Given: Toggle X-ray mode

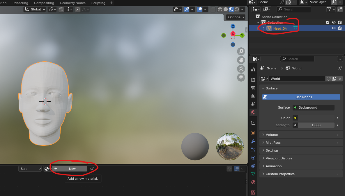Looking at the screenshot, I should (213, 10).
